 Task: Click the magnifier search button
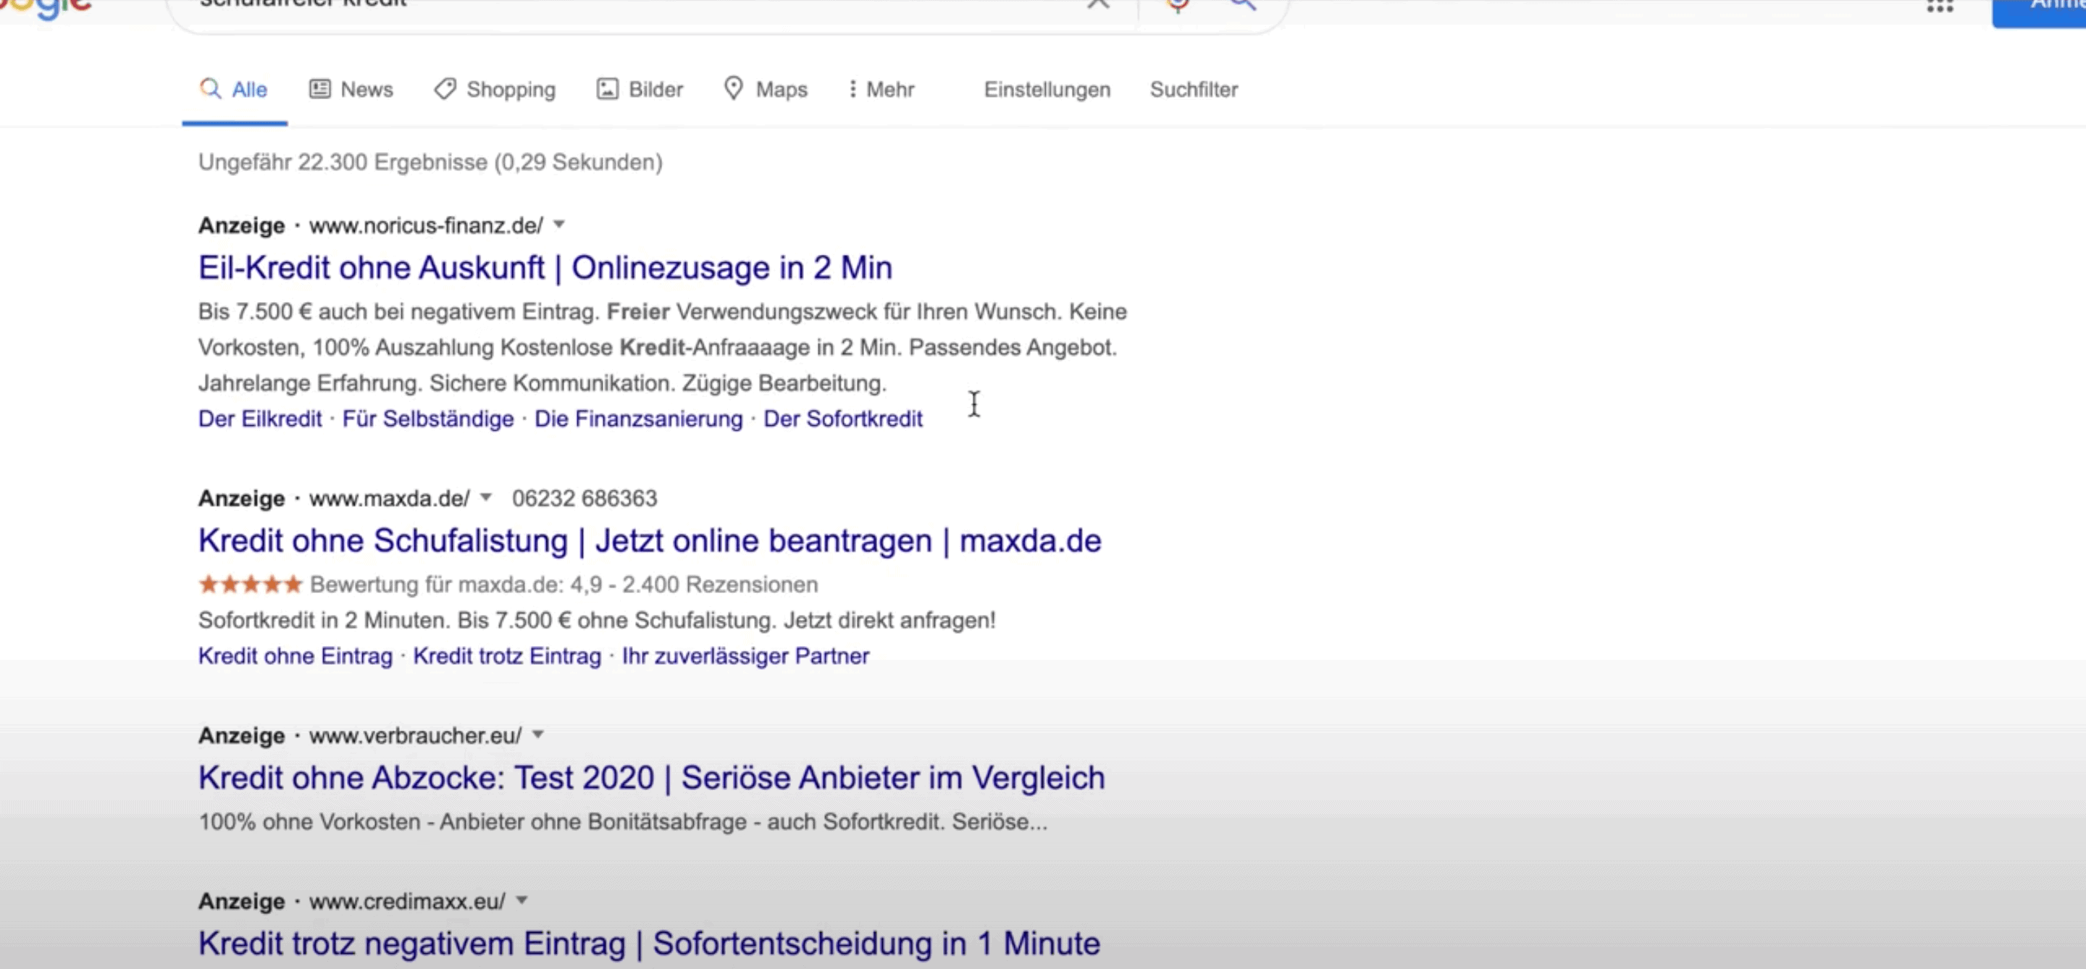1243,5
